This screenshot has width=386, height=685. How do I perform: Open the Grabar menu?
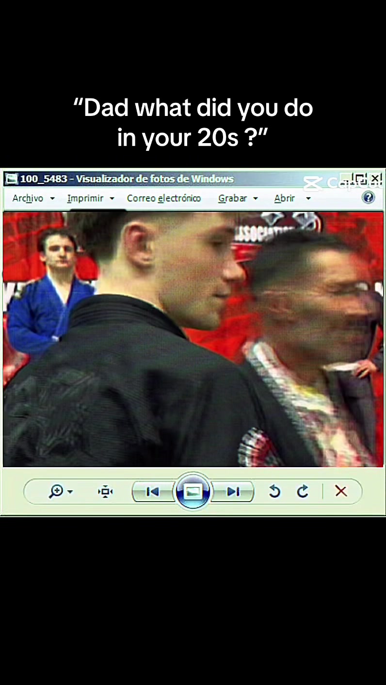tap(238, 198)
